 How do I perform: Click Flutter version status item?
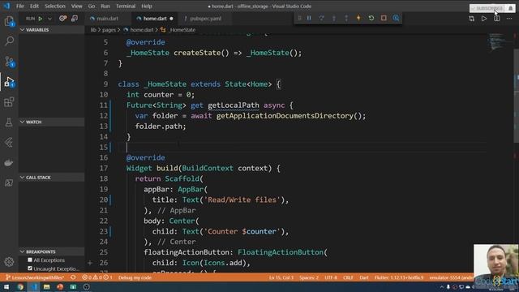(399, 277)
